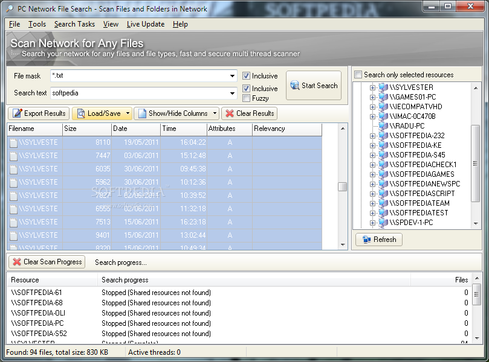Open the Search Tasks menu

[74, 24]
